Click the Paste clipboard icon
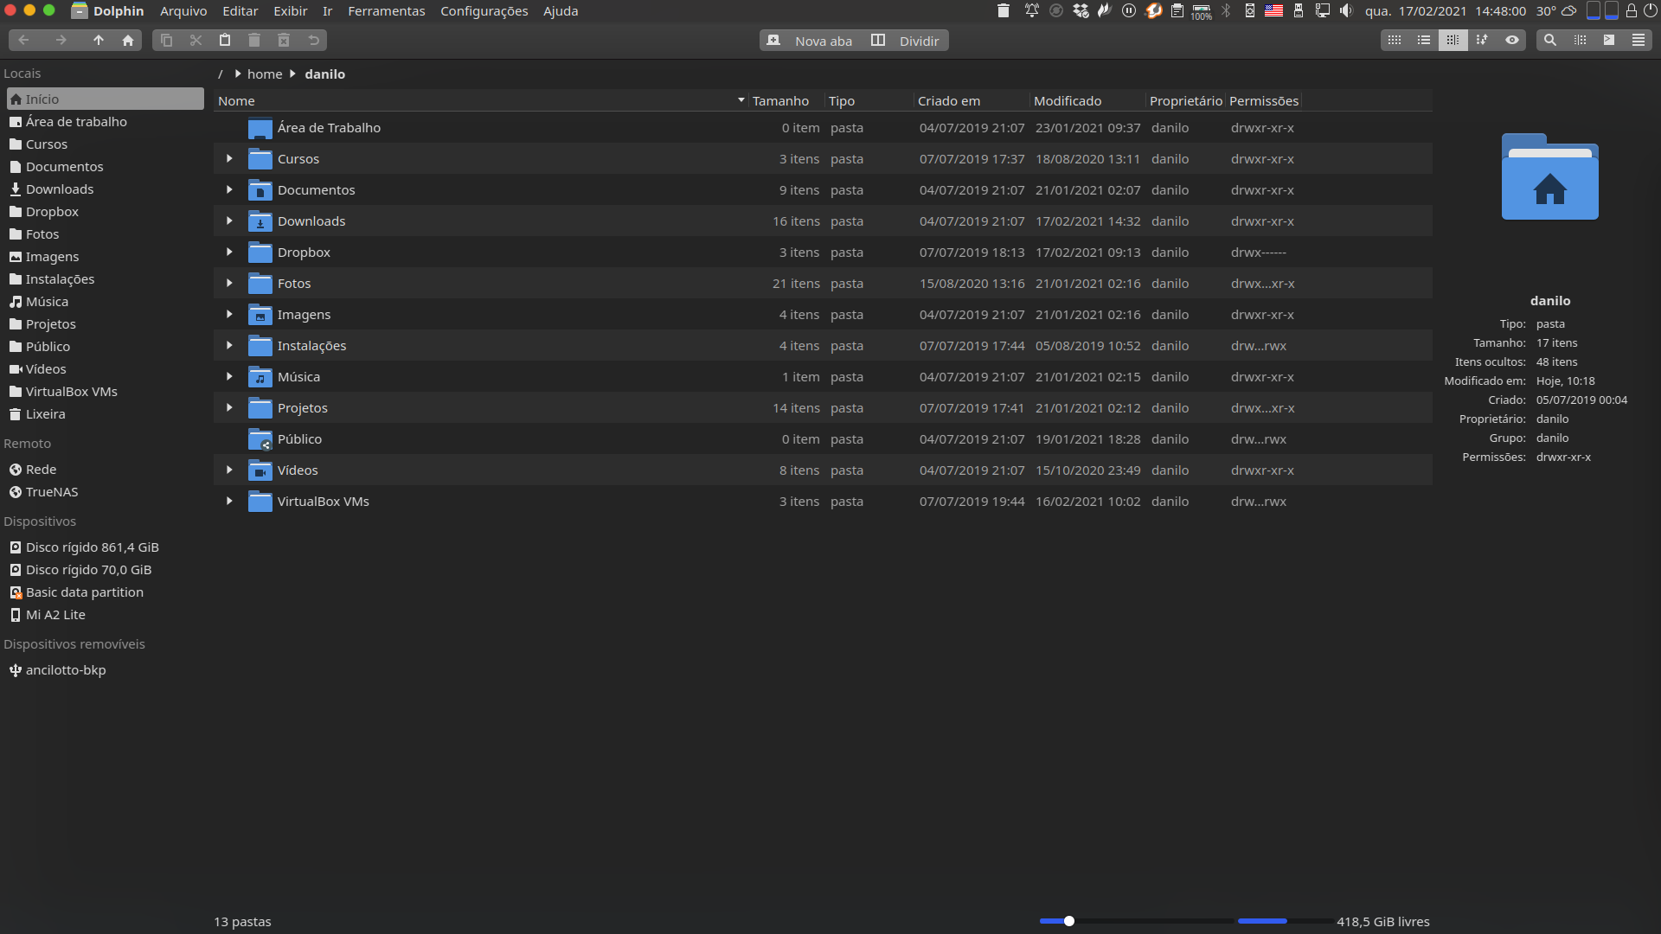Screen dimensions: 1661x934 (x=225, y=41)
